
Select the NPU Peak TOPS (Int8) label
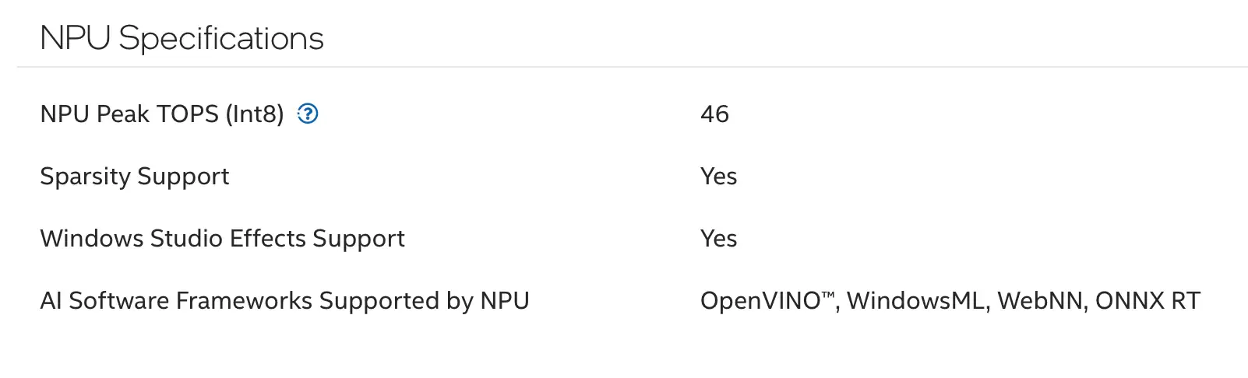(x=162, y=114)
